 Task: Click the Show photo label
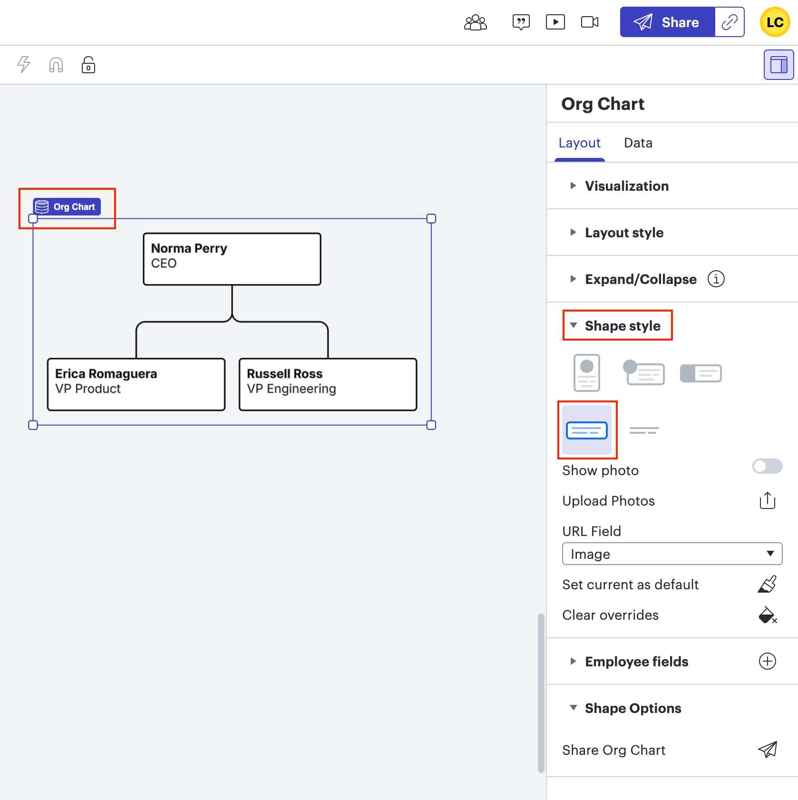[600, 470]
